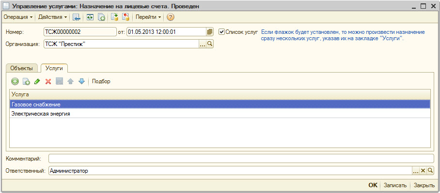440x193 pixels.
Task: Copy the selected service row icon
Action: [x=26, y=82]
